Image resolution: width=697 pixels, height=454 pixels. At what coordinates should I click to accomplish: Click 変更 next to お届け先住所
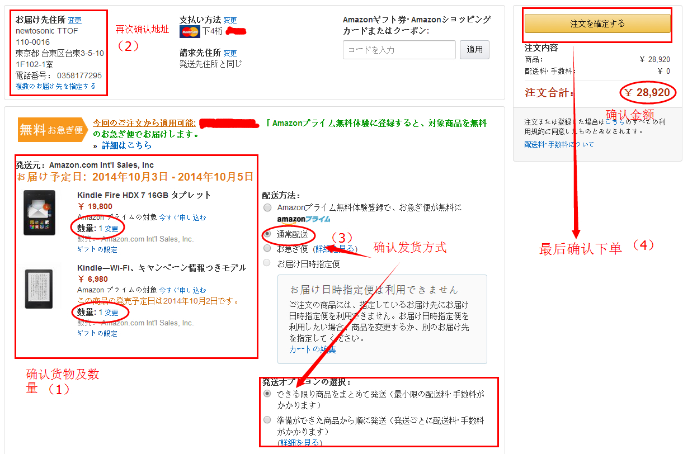tap(74, 20)
